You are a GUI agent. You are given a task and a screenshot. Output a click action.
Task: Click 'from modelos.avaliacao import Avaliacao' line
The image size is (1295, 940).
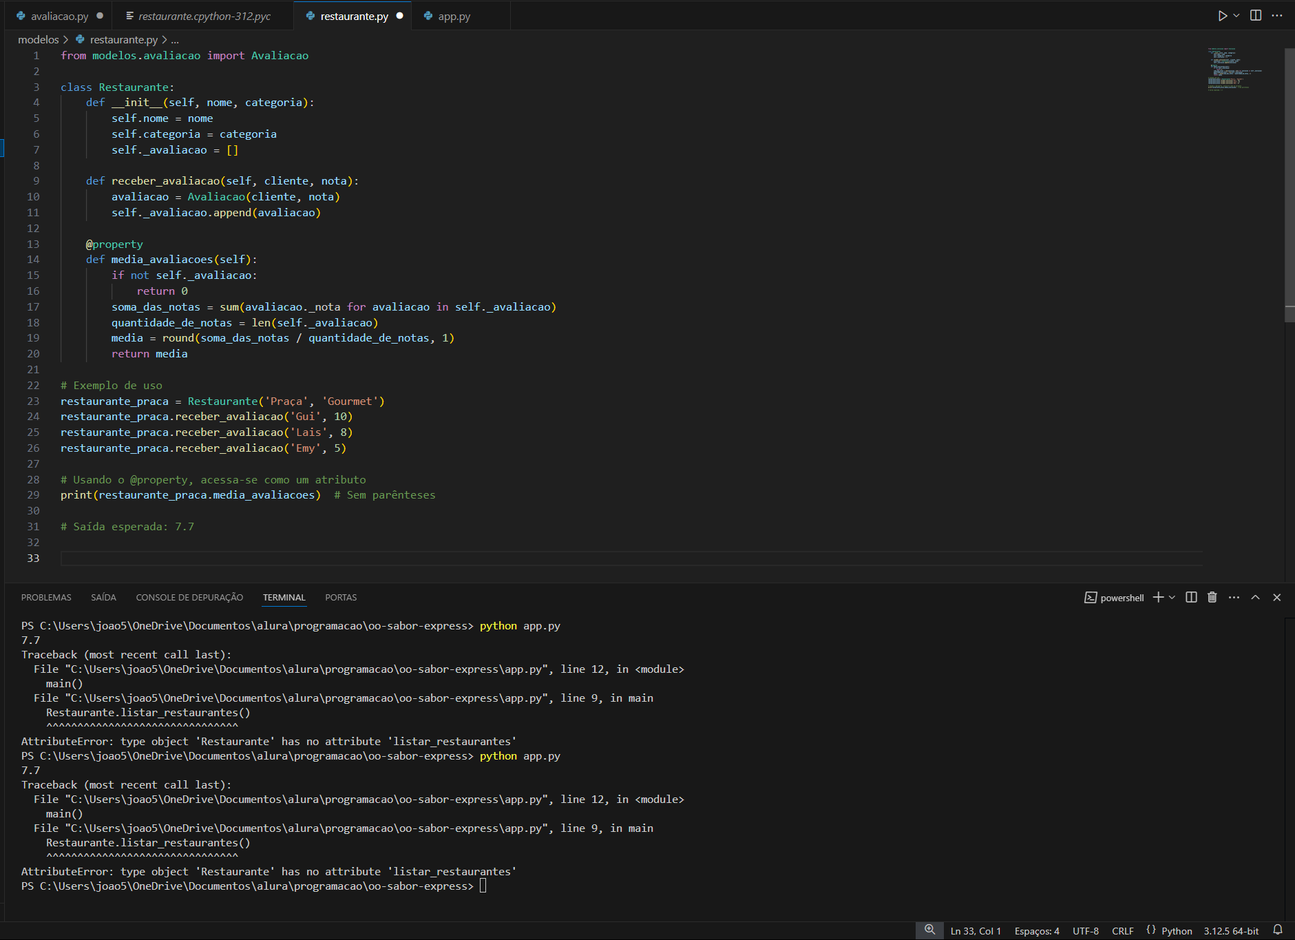click(x=185, y=56)
